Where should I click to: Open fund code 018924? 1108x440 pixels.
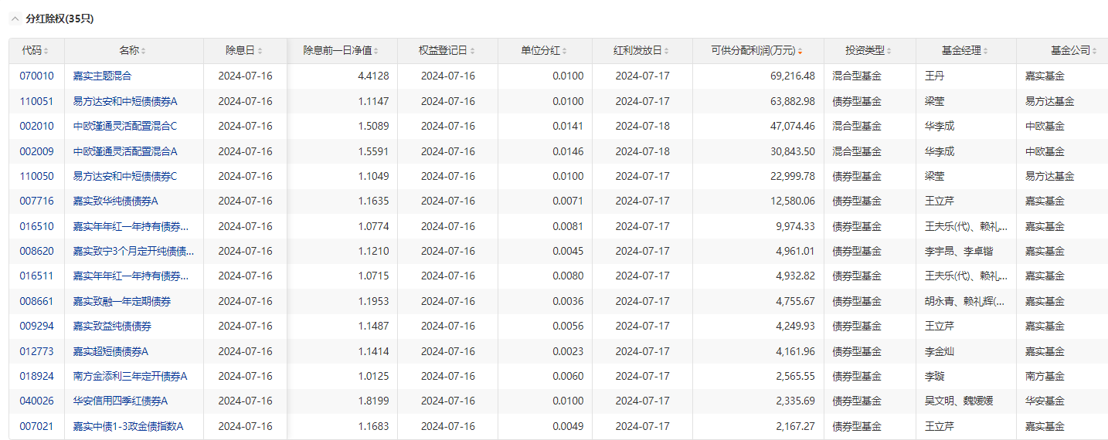tap(37, 376)
